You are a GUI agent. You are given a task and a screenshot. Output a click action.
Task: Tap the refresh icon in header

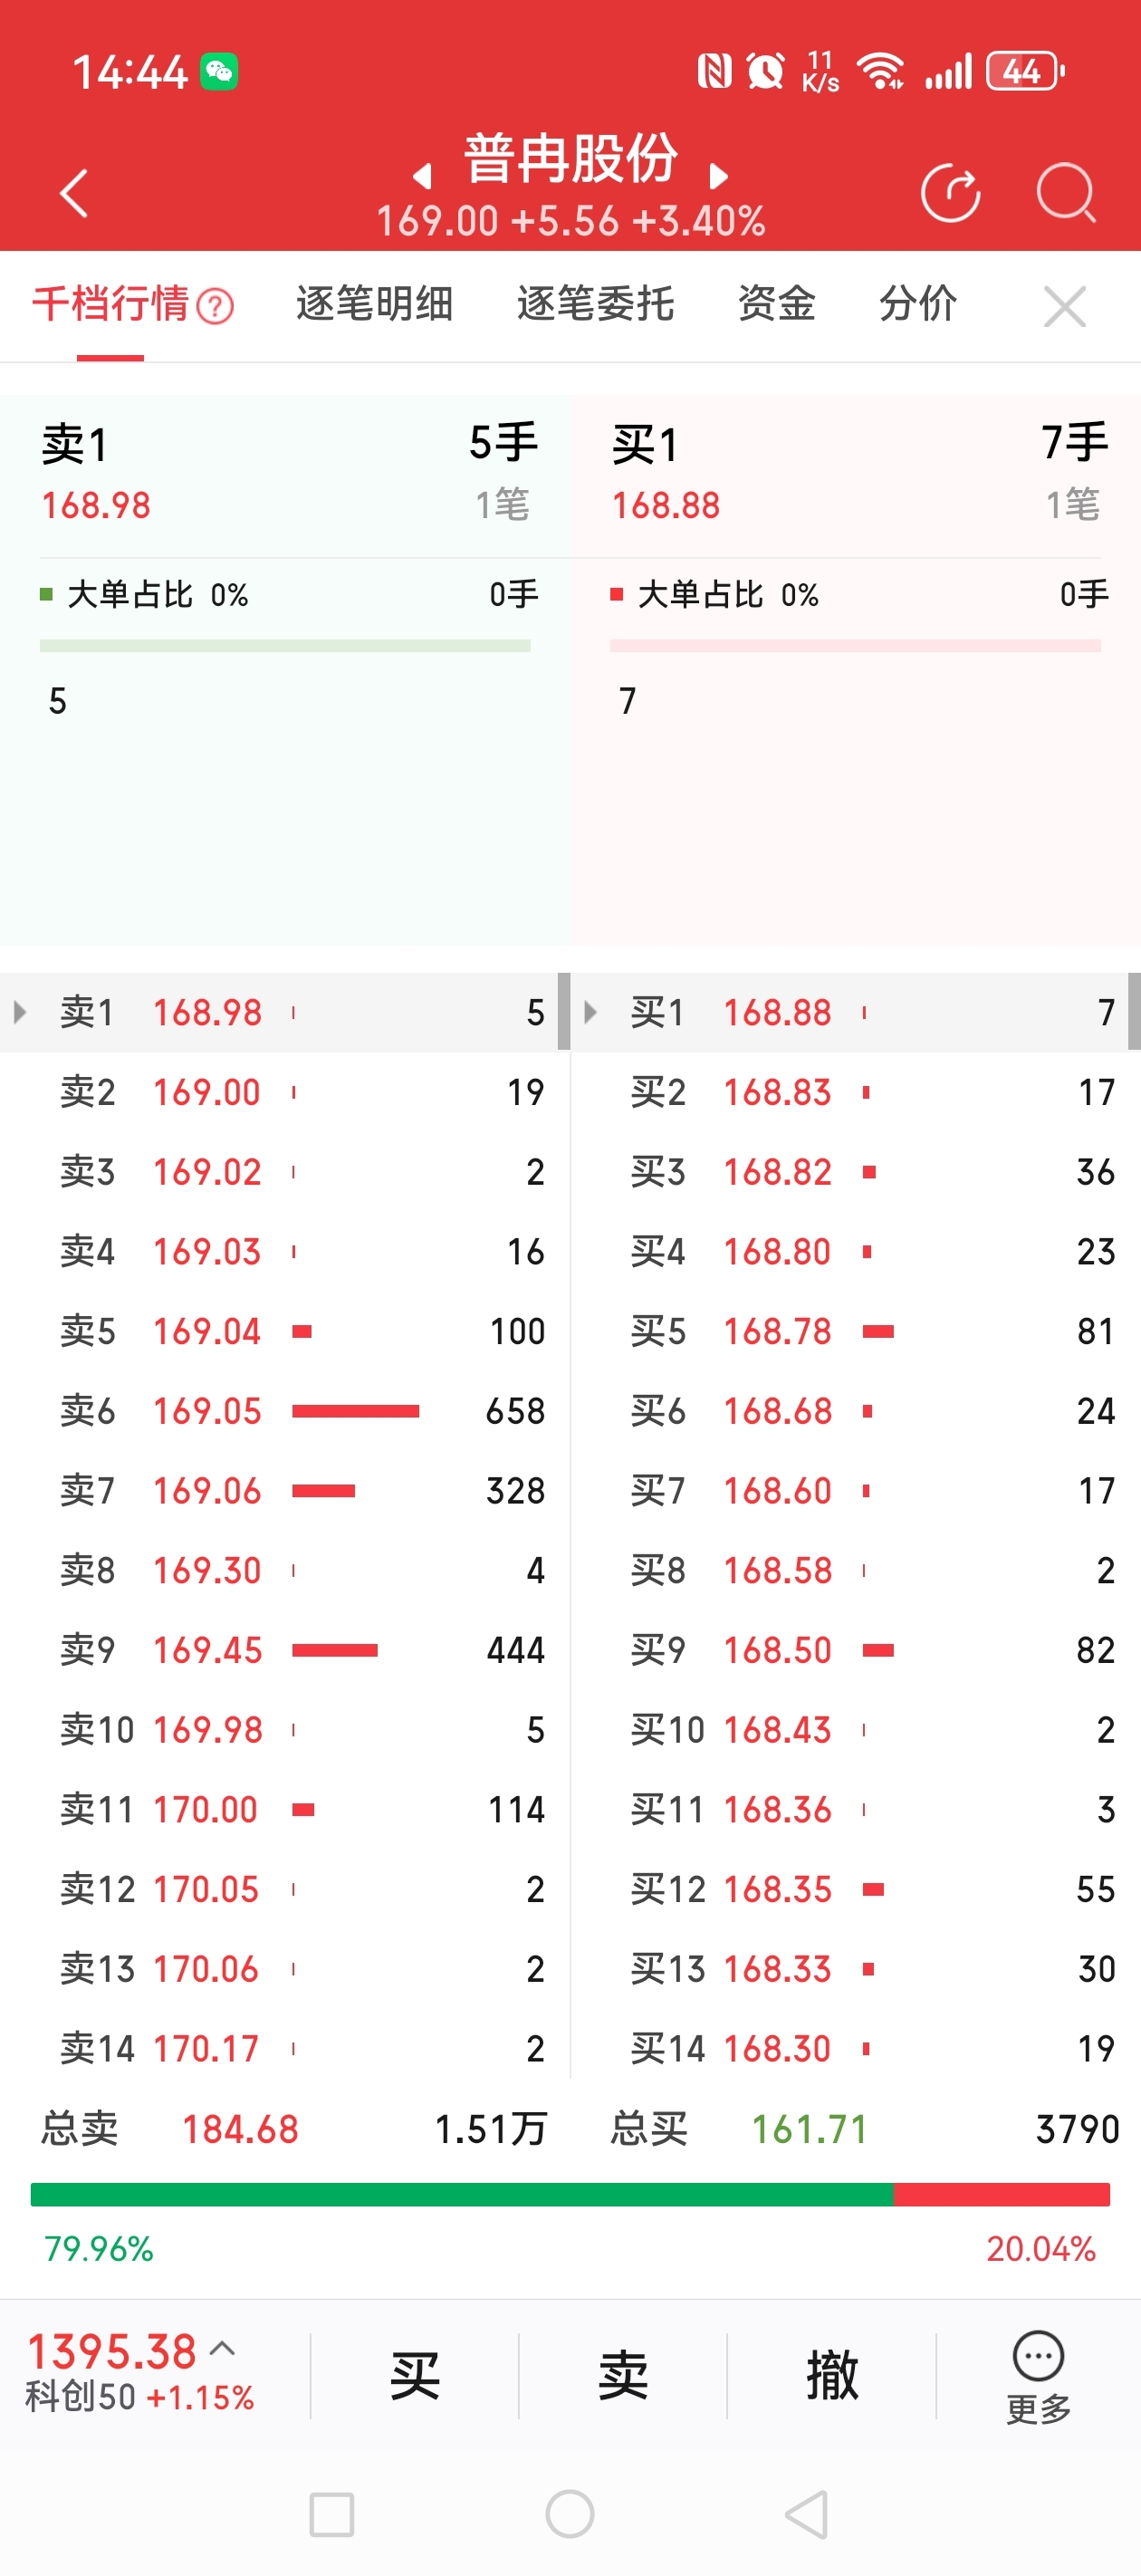click(x=950, y=192)
